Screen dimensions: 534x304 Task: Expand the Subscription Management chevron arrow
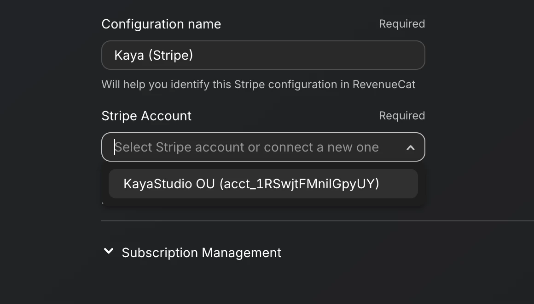pos(109,251)
